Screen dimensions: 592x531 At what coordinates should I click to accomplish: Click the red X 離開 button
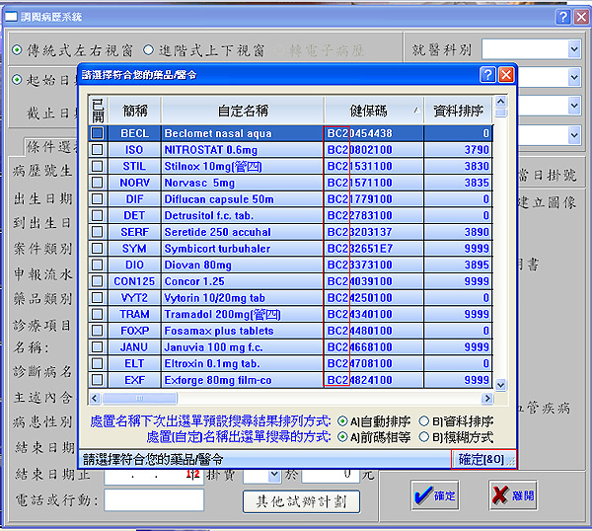pyautogui.click(x=514, y=495)
